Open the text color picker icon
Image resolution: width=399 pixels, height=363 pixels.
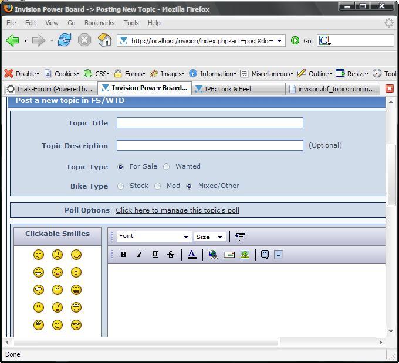coord(192,255)
